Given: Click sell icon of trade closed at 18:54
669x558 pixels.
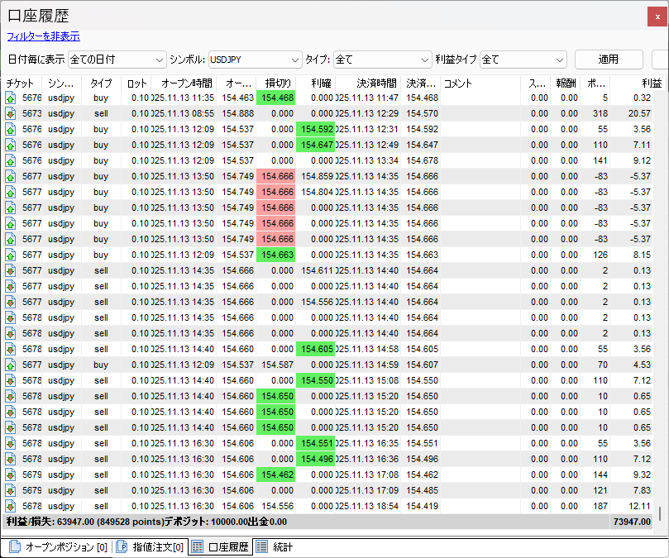Looking at the screenshot, I should coord(11,506).
